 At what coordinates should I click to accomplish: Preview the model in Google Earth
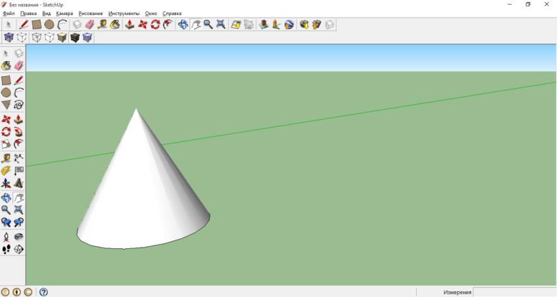[289, 25]
